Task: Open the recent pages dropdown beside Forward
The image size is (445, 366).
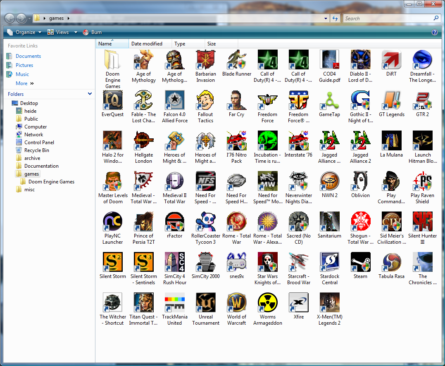Action: tap(29, 19)
